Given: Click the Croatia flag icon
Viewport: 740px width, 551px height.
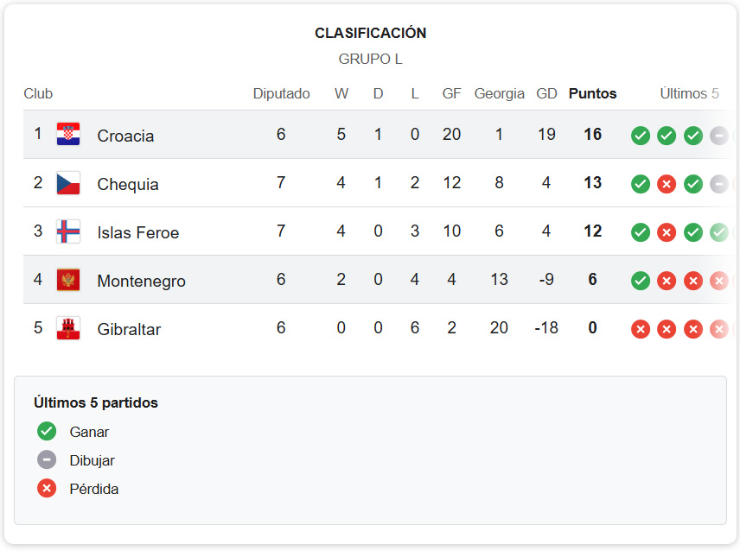Looking at the screenshot, I should coord(68,135).
